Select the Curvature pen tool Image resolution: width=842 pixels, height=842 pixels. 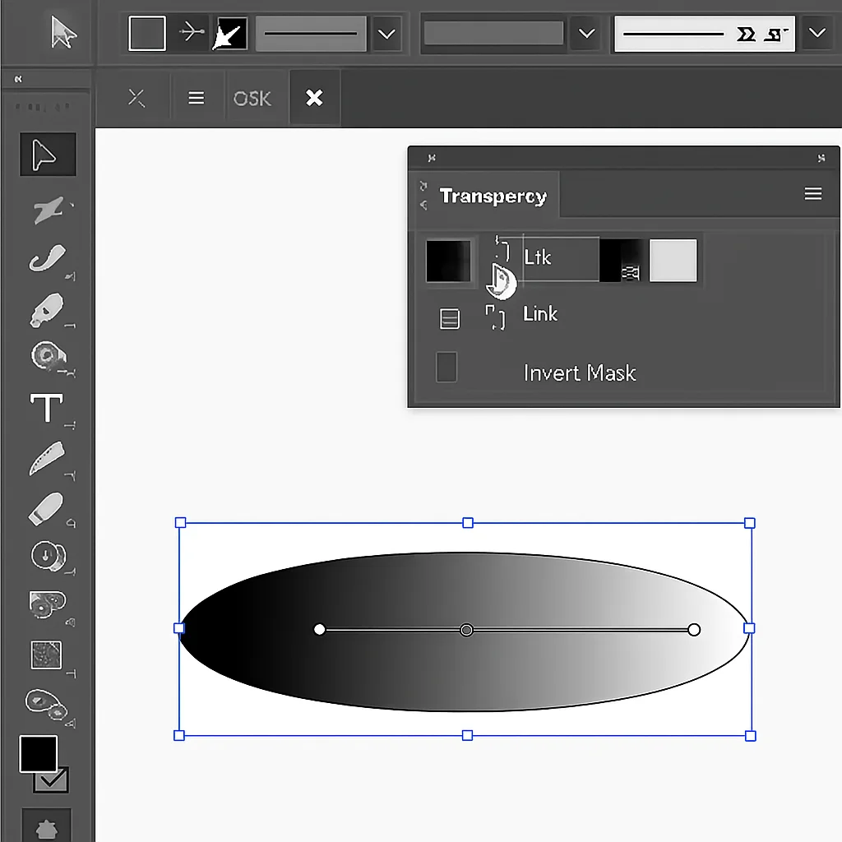click(x=47, y=258)
